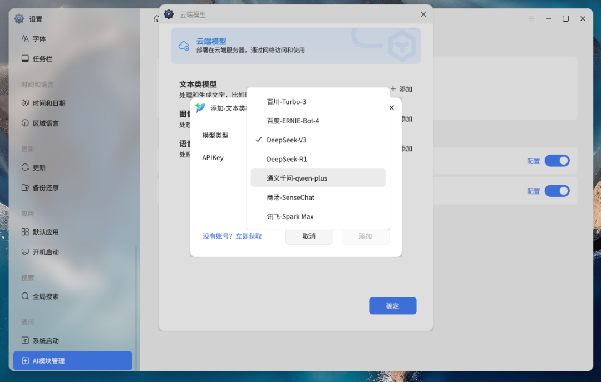Click the AI模块管理 plus-box icon

[x=25, y=360]
